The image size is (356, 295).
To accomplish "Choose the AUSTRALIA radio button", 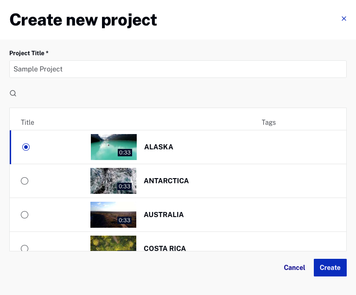I will 25,215.
